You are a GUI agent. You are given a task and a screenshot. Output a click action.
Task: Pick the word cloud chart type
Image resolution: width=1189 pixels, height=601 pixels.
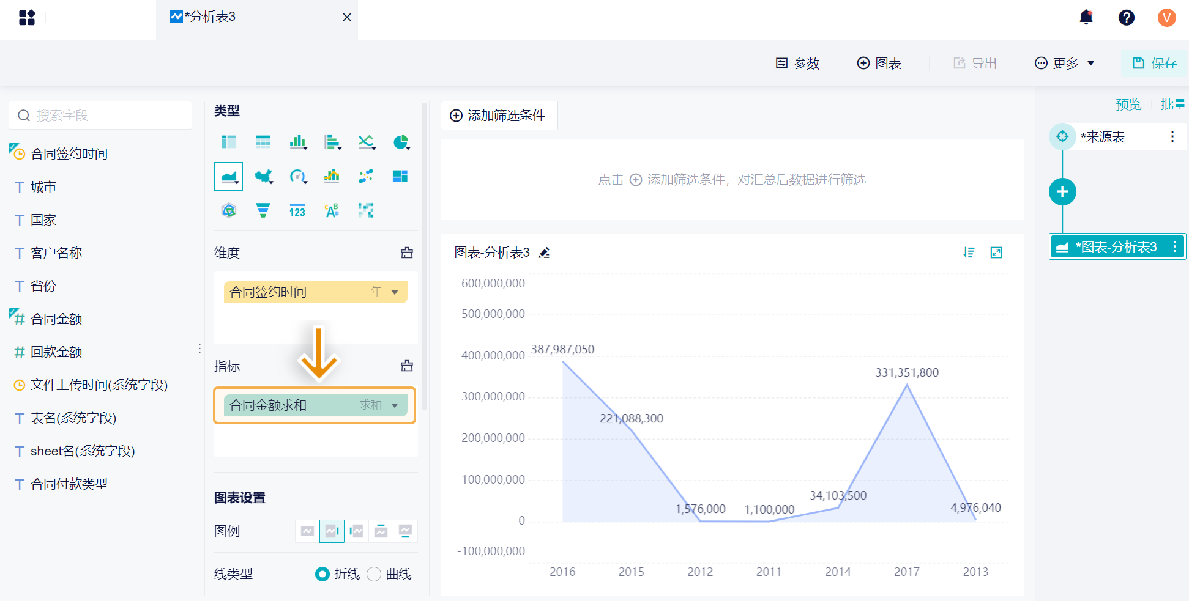(x=332, y=211)
